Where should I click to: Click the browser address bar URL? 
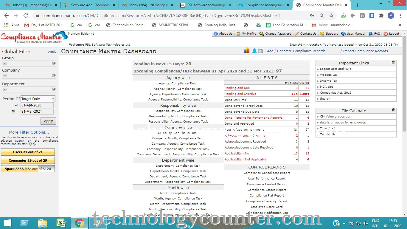tap(161, 16)
